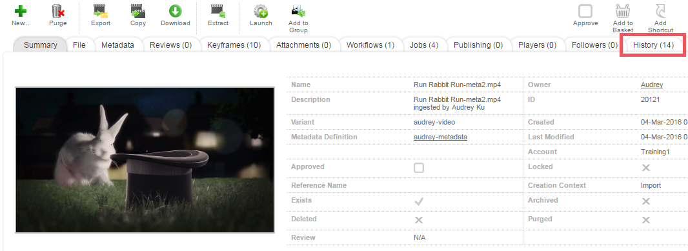The height and width of the screenshot is (251, 688).
Task: Follow the audrey-metadata definition link
Action: [440, 137]
